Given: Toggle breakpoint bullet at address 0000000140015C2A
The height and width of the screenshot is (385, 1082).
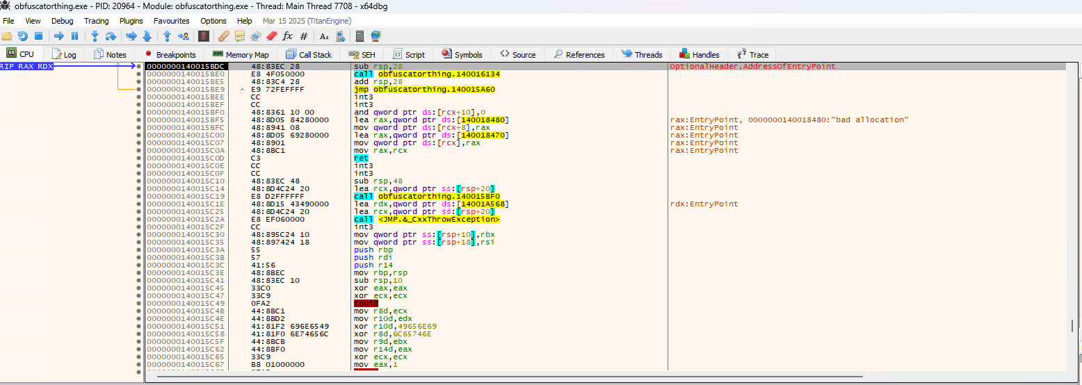Looking at the screenshot, I should 139,219.
